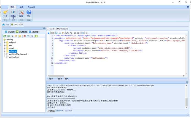Click the cut scissors icon in editor toolbar
Screen dimensions: 191x118
(x=60, y=33)
